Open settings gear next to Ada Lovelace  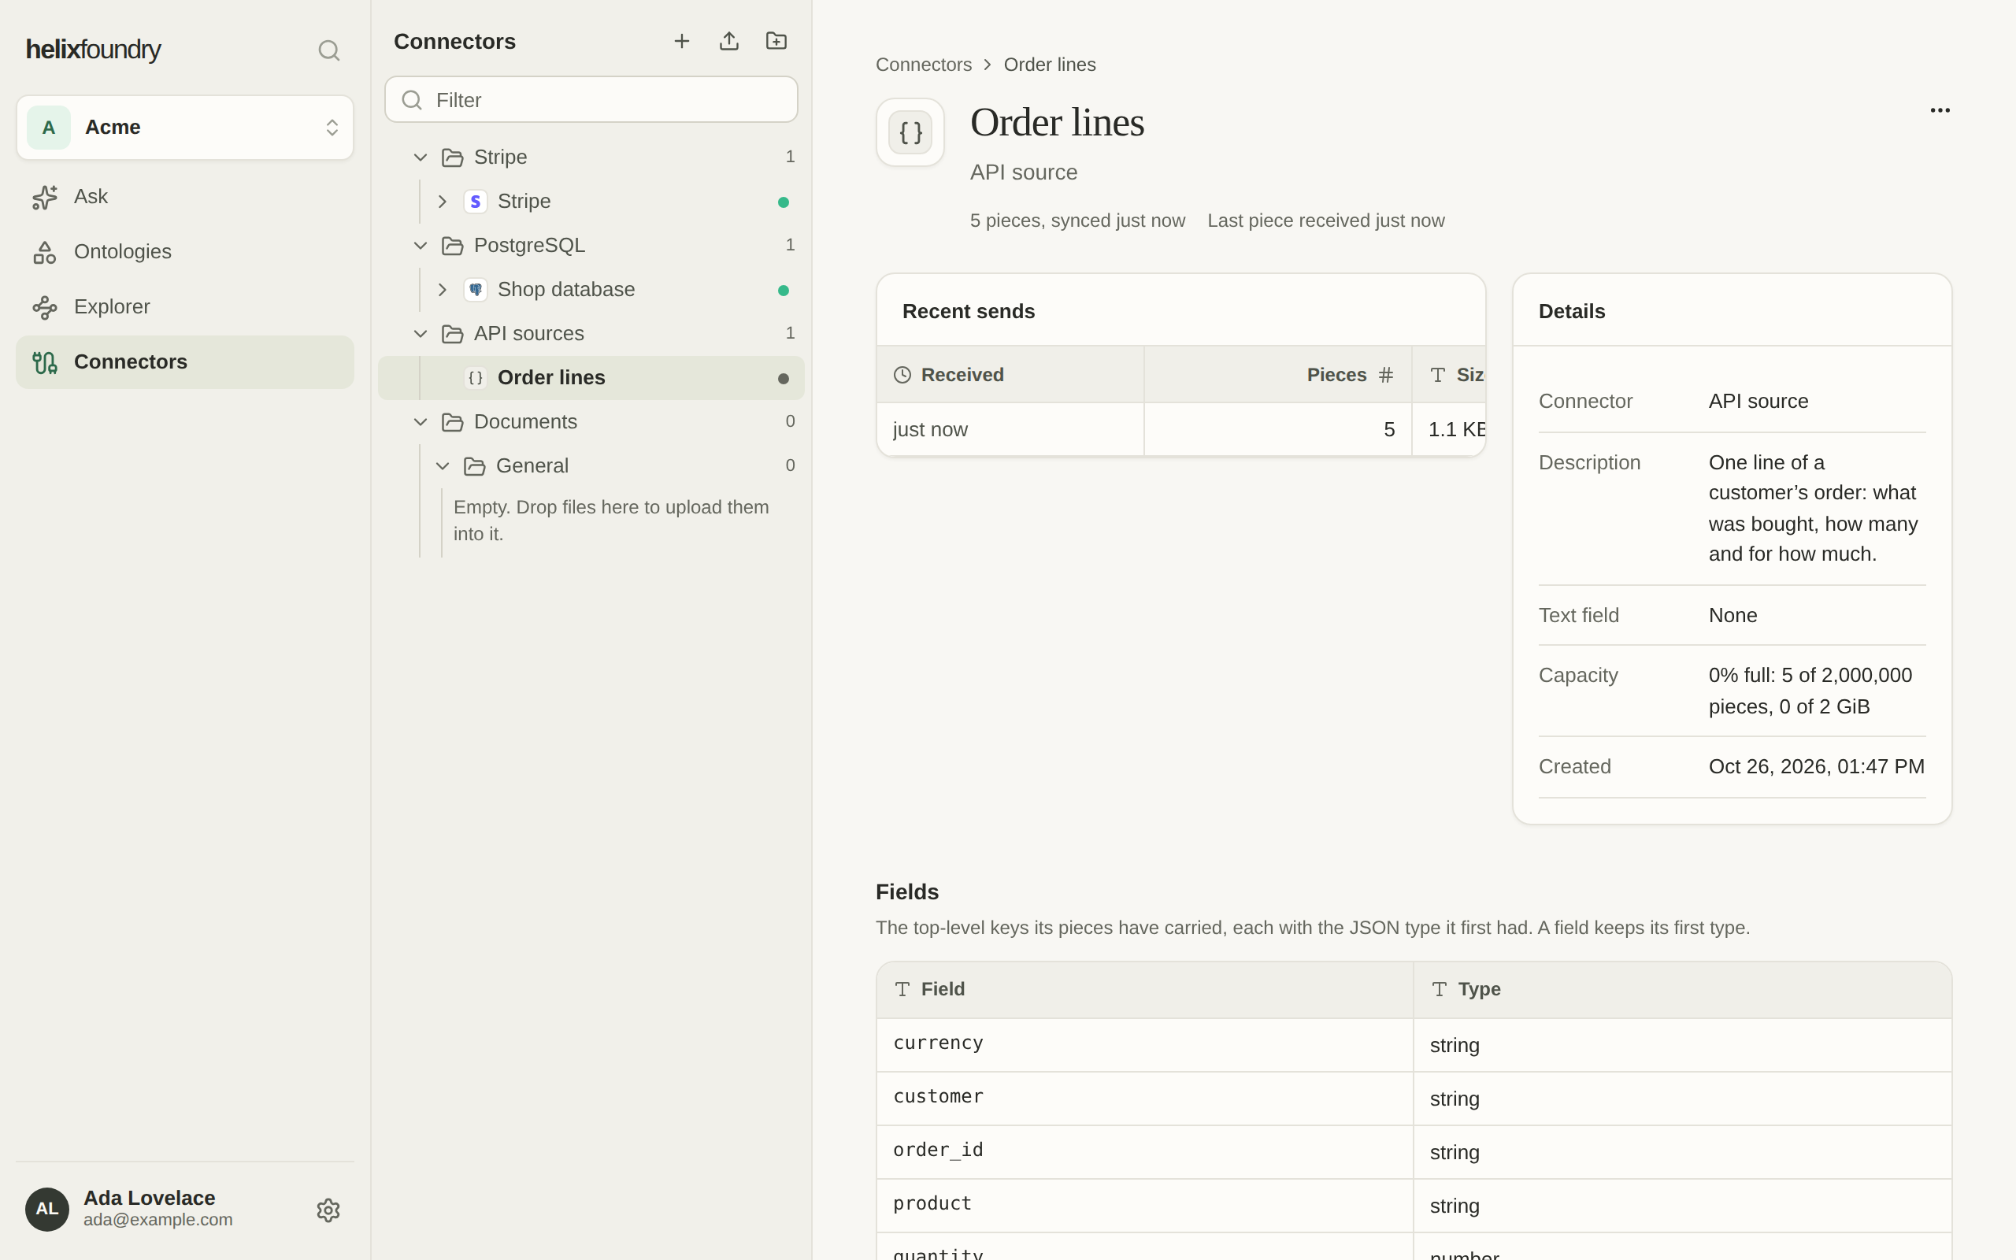[x=328, y=1210]
